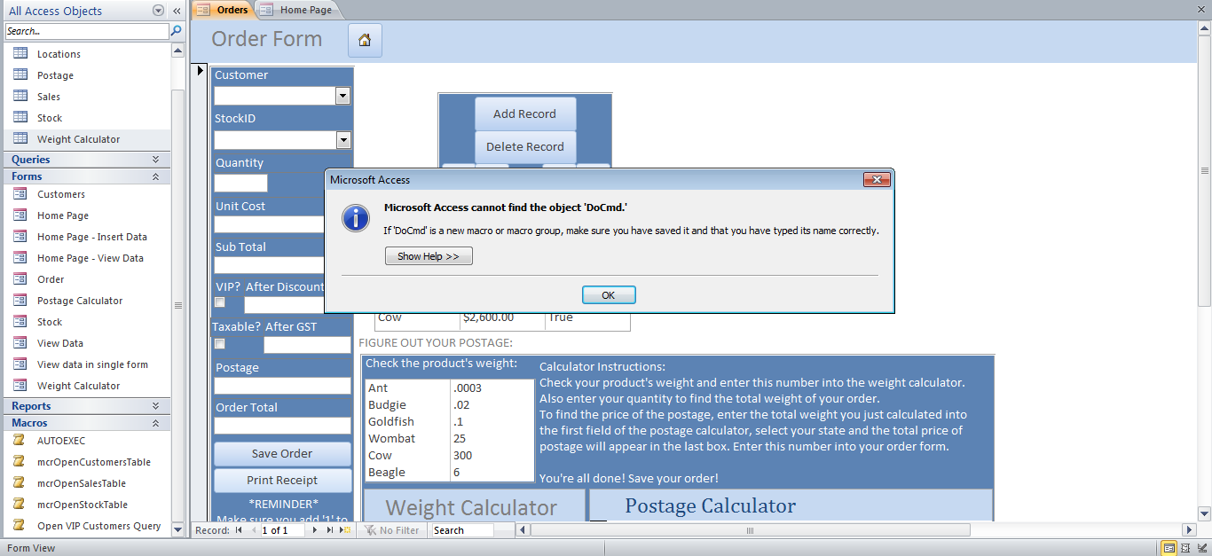
Task: Switch to Layout View using the status bar icon
Action: point(1186,548)
